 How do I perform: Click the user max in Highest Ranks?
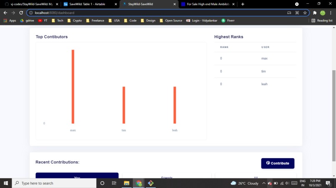(x=264, y=58)
